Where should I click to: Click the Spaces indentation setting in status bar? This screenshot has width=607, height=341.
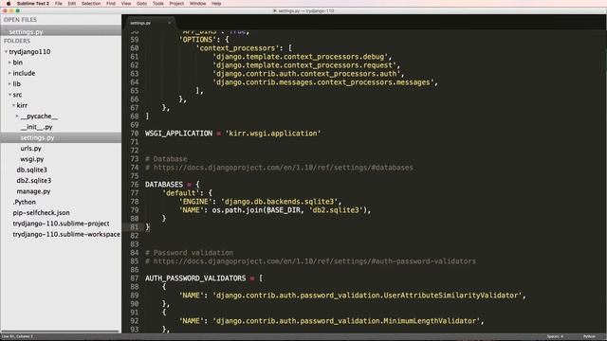coord(555,337)
